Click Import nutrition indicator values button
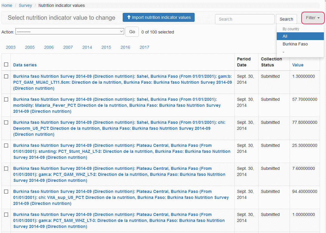The image size is (326, 233). coord(159,17)
